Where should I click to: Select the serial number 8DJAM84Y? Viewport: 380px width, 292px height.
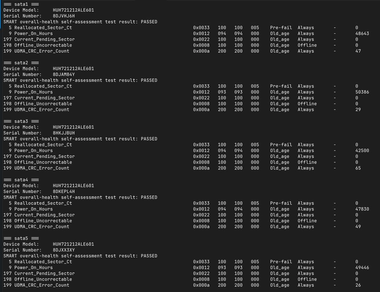point(64,74)
